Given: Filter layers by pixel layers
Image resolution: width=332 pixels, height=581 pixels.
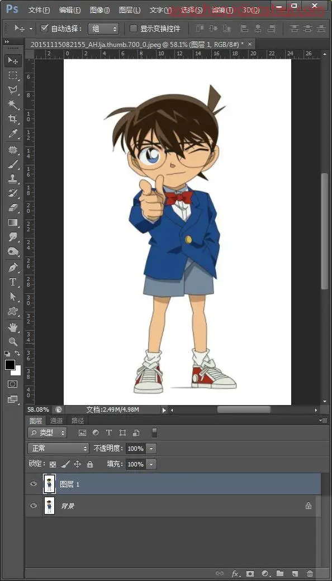Looking at the screenshot, I should pyautogui.click(x=82, y=432).
